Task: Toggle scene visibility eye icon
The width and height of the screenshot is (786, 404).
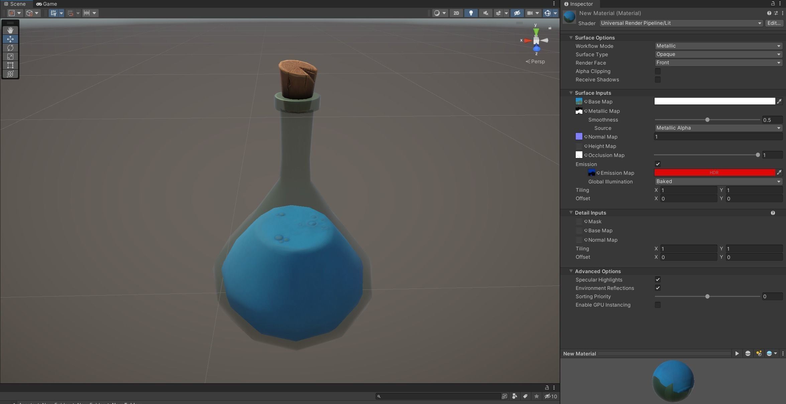Action: [x=517, y=13]
